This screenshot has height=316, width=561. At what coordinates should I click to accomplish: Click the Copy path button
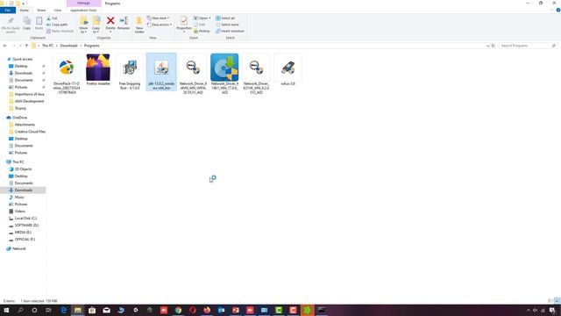pos(57,25)
